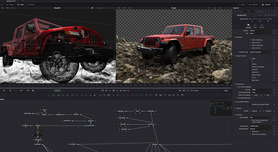The width and height of the screenshot is (278, 152).
Task: Open the Texture Depth dropdown
Action: 260,118
